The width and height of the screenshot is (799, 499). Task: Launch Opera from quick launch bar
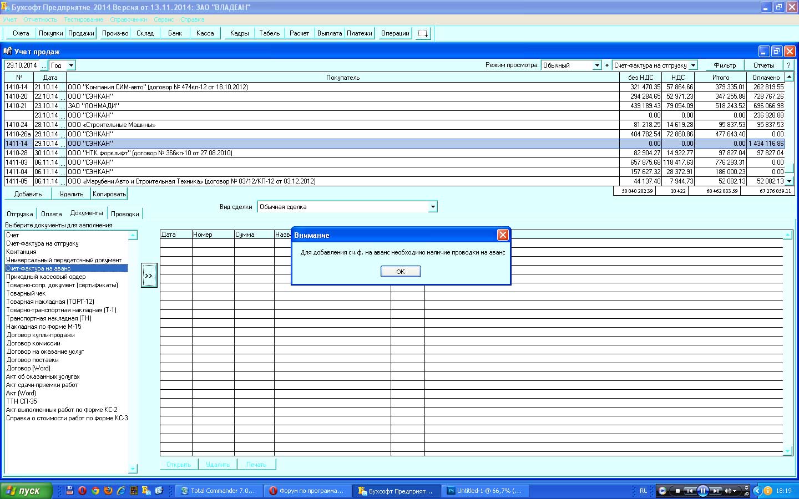tap(82, 491)
